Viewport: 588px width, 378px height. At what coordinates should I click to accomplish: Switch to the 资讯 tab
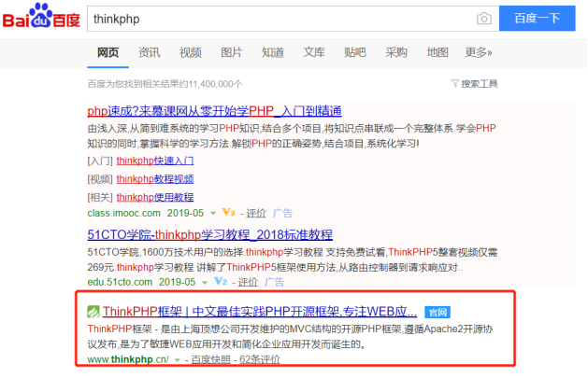tap(150, 52)
